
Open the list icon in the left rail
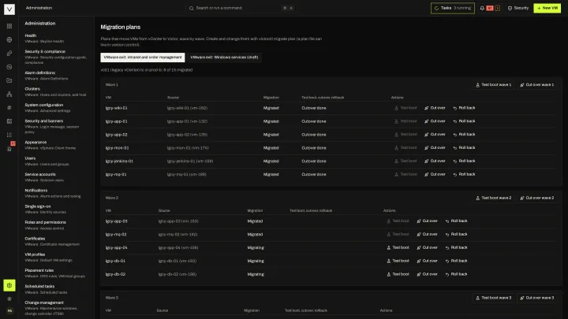pyautogui.click(x=9, y=135)
